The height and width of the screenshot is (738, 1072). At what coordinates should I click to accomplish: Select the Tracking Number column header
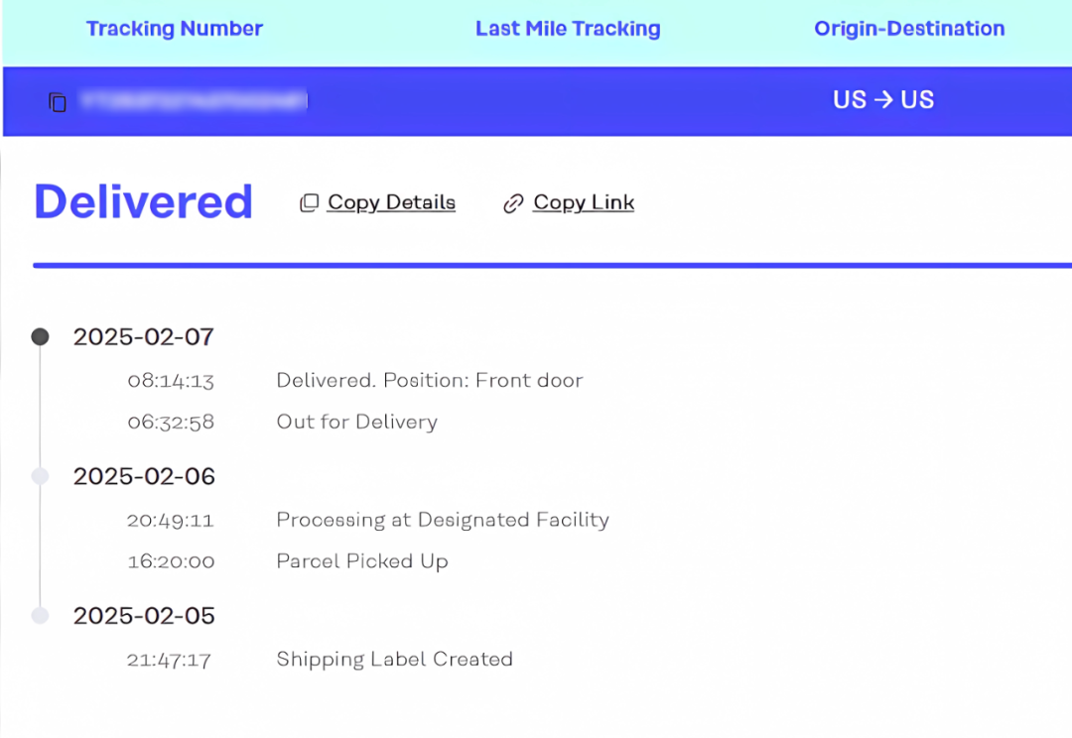pyautogui.click(x=175, y=29)
